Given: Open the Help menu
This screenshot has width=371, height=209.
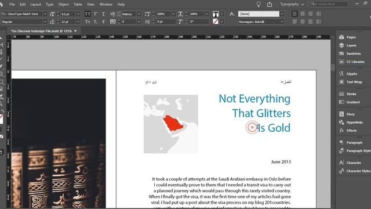Looking at the screenshot, I should tap(121, 4).
